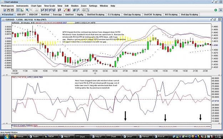Click the second blue candlestick shift icon
The height and width of the screenshot is (139, 223).
46,10
